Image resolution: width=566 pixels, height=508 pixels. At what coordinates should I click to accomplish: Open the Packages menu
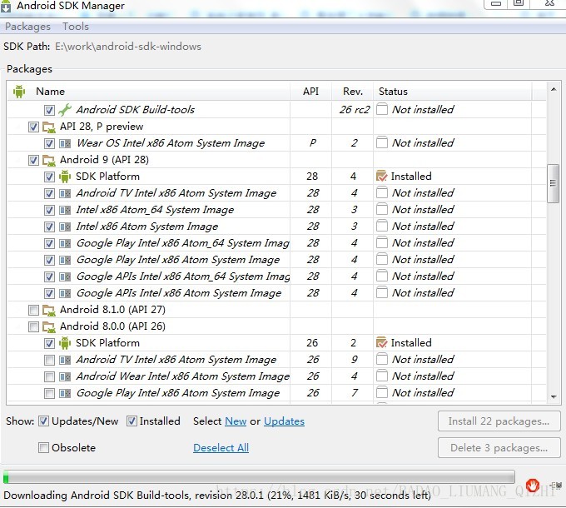pos(27,27)
